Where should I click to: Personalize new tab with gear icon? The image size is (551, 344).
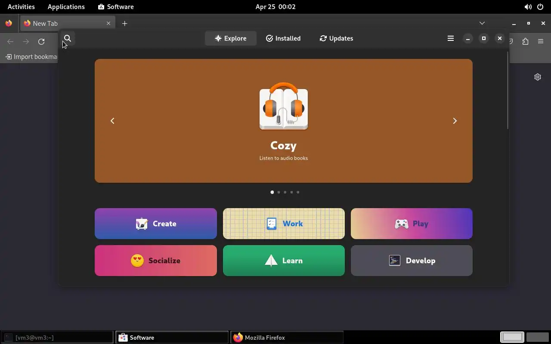point(538,77)
